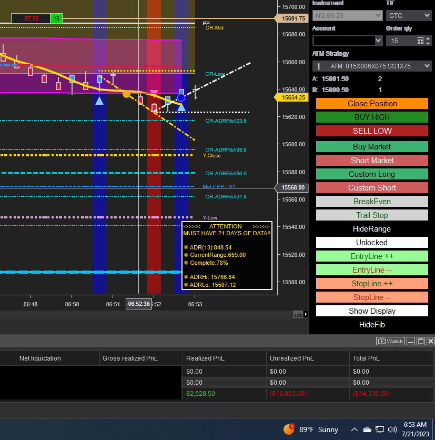Show hidden system tray icons chevron
The height and width of the screenshot is (440, 435).
click(x=354, y=429)
